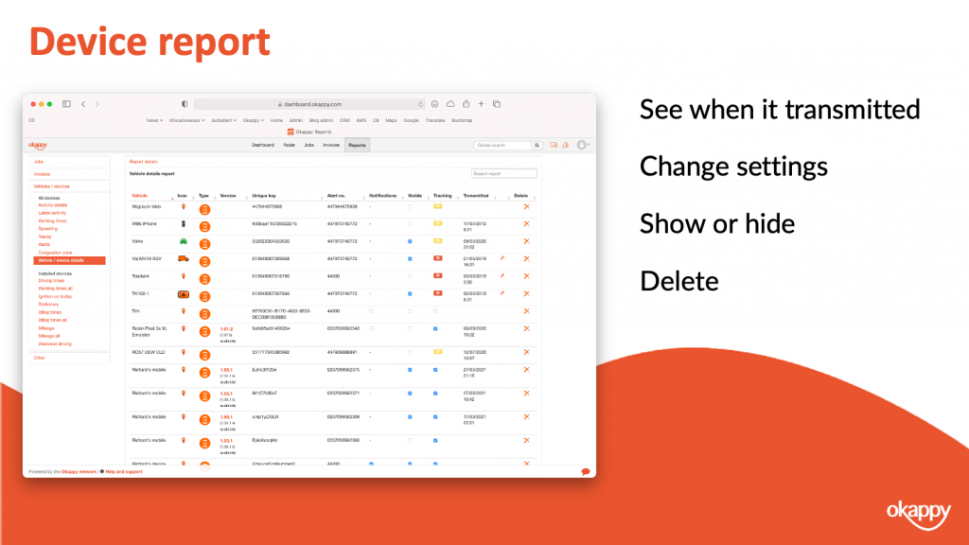Toggle Safari sidebar button
Image resolution: width=969 pixels, height=545 pixels.
click(x=66, y=104)
